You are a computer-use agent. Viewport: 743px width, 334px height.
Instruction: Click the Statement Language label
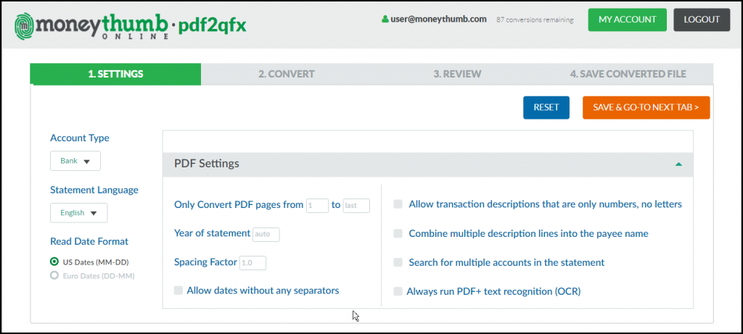tap(94, 190)
